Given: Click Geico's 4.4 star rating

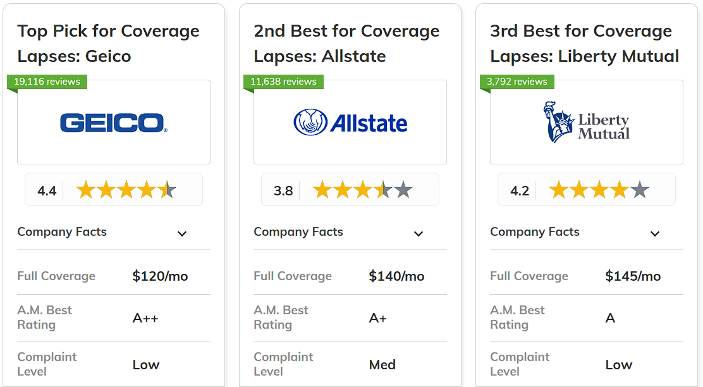Looking at the screenshot, I should (x=114, y=190).
